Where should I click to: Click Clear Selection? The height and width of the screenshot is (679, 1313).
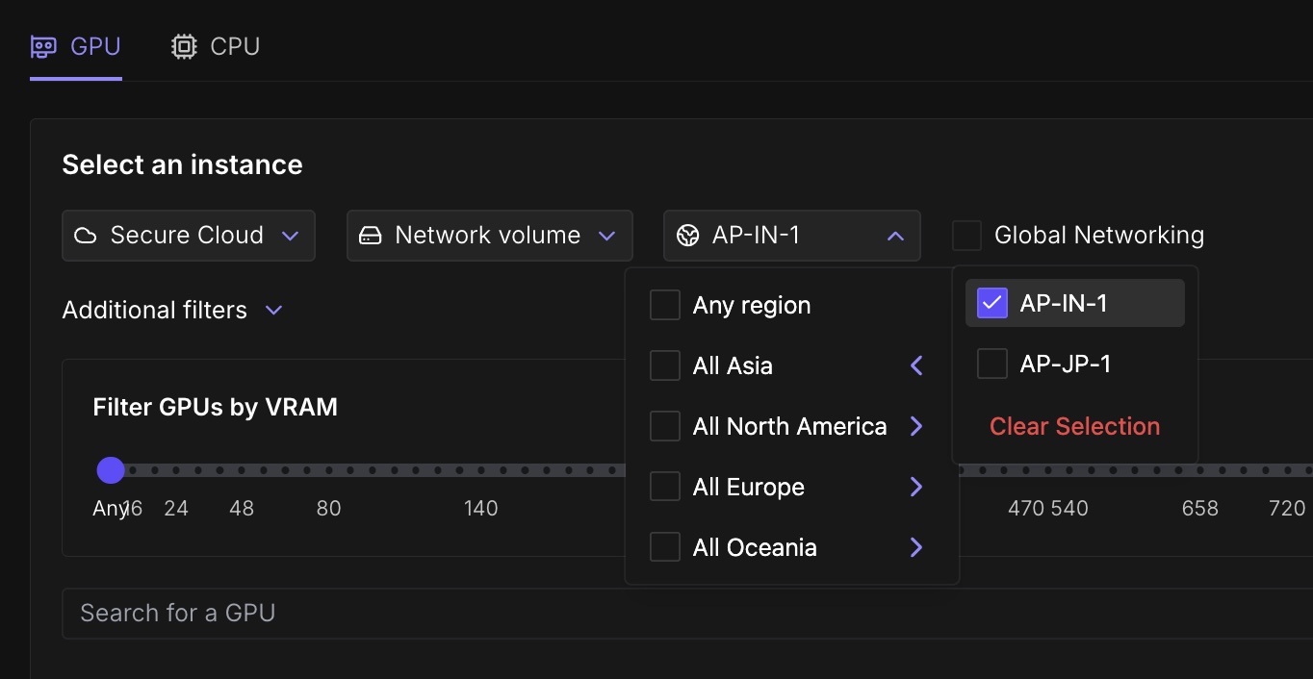pos(1075,426)
